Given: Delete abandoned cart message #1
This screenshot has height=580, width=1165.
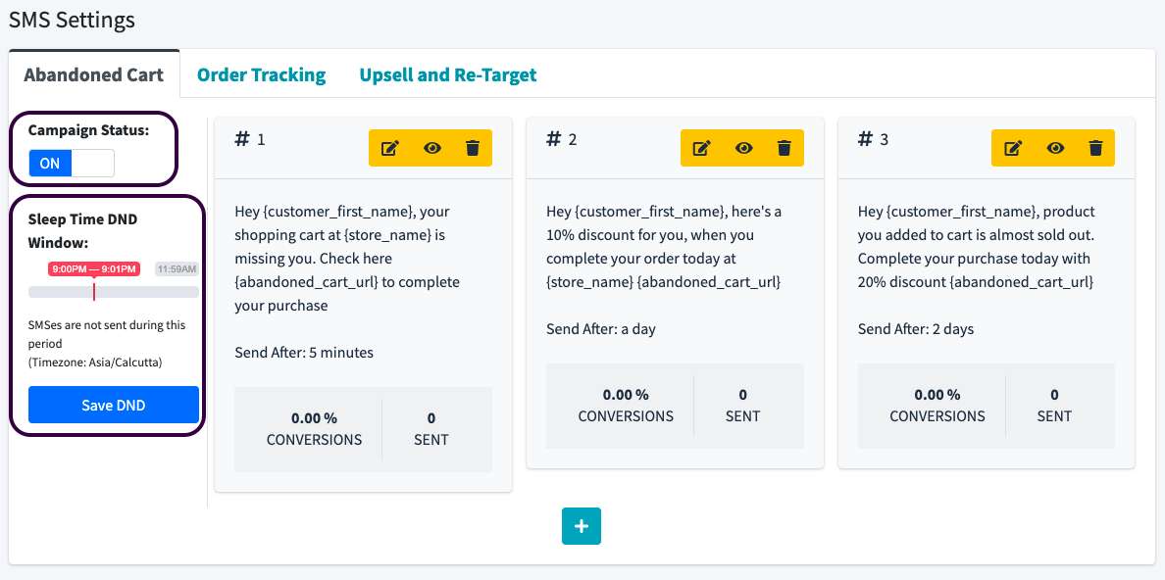Looking at the screenshot, I should (473, 148).
